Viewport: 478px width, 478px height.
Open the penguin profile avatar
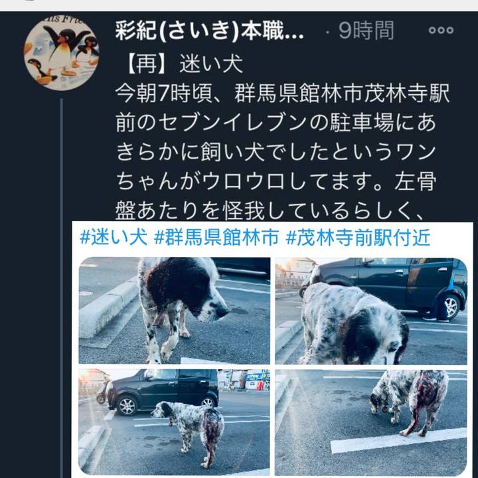62,53
